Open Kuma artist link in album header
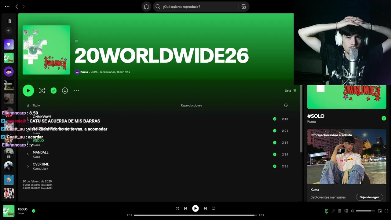Image resolution: width=391 pixels, height=220 pixels. click(x=84, y=72)
